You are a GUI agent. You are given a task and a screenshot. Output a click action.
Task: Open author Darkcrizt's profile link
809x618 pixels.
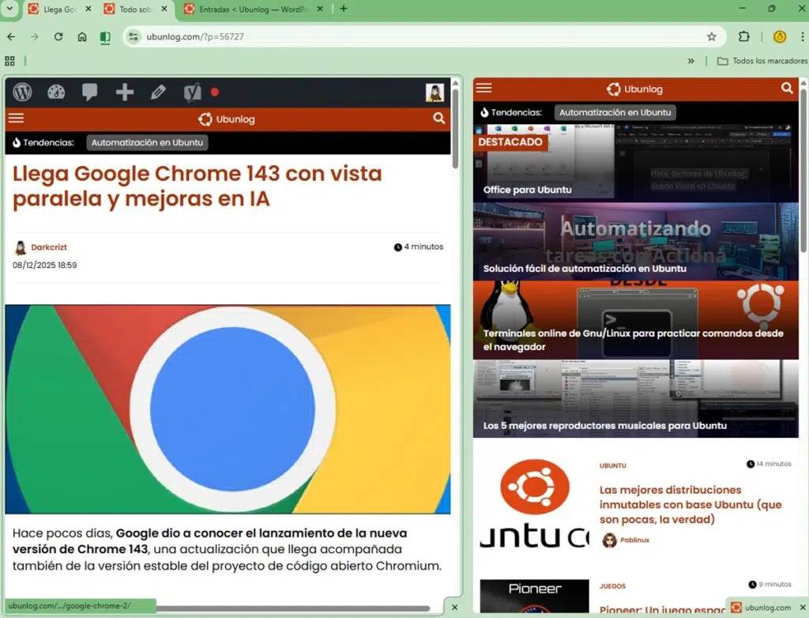coord(49,247)
